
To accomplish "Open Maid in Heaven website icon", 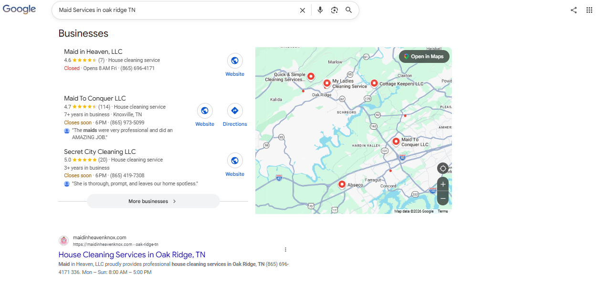I will coord(235,61).
